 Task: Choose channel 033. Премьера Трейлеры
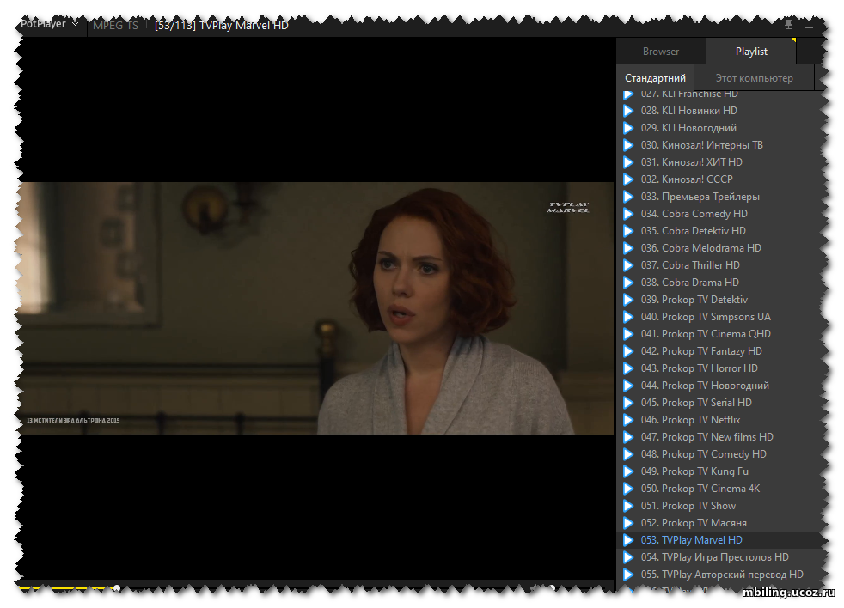719,197
